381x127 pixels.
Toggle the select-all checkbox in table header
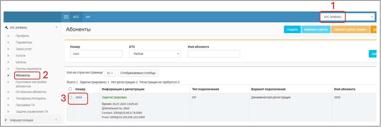pos(70,89)
